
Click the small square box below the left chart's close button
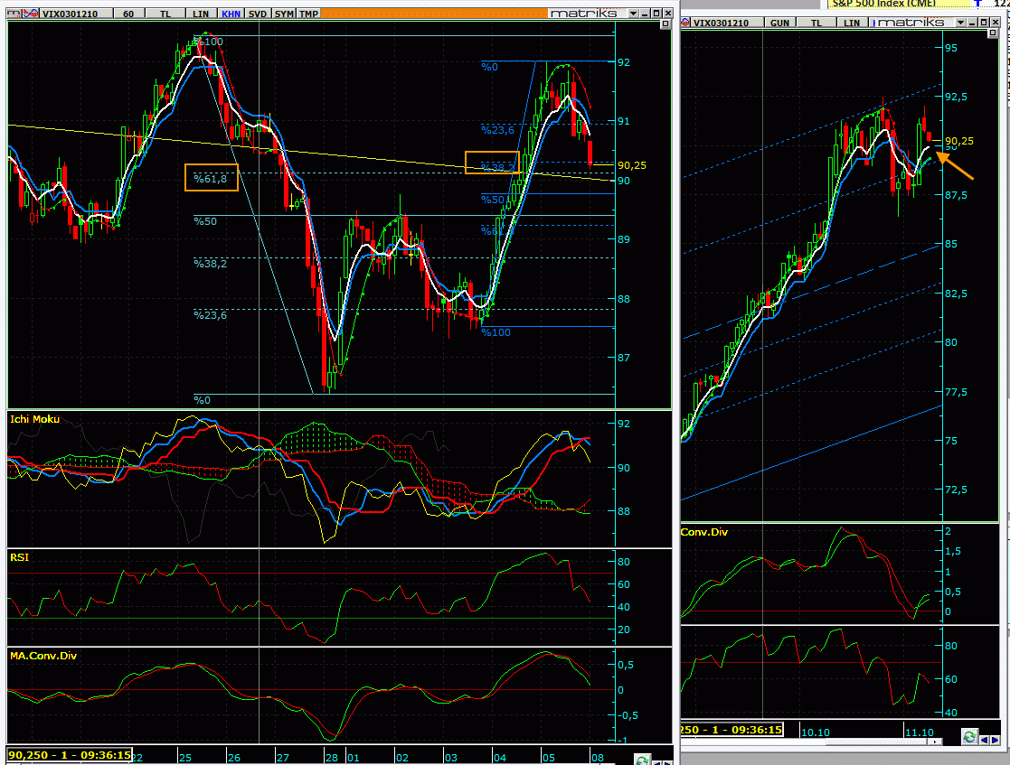point(666,24)
